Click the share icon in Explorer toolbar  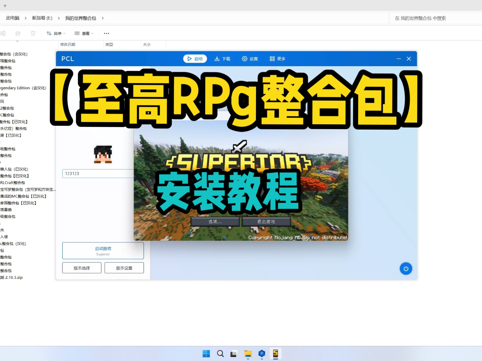[18, 33]
